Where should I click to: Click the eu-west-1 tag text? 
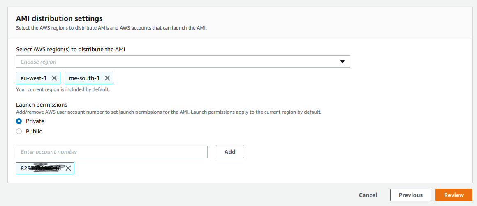click(34, 78)
